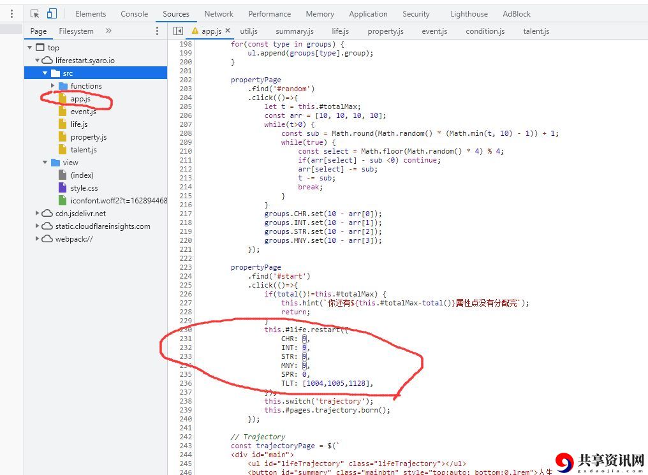Open the life.js editor tab
Viewport: 648px width, 475px height.
click(x=340, y=31)
